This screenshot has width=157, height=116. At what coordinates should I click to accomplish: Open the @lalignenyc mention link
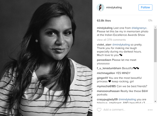pos(139,28)
